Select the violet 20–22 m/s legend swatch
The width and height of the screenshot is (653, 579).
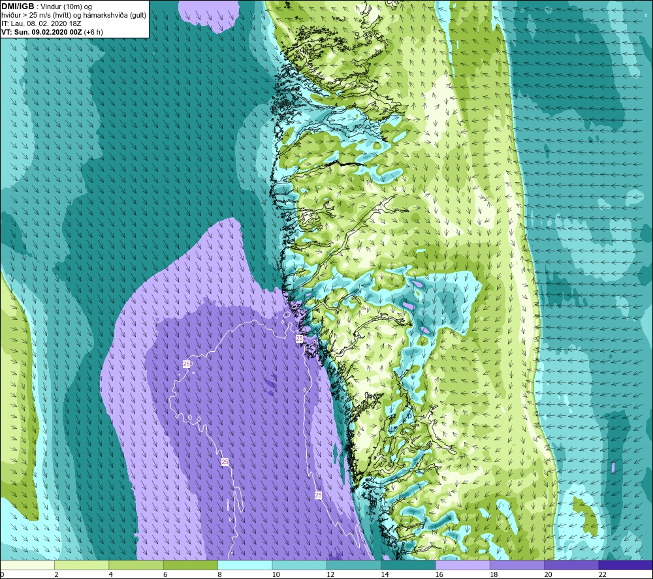pyautogui.click(x=571, y=565)
